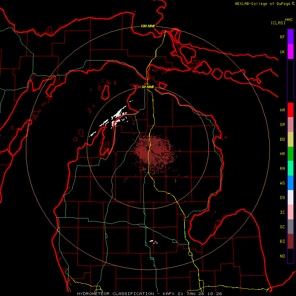This screenshot has width=296, height=296.
Task: Click the BI dark red color swatch
Action: [x=290, y=241]
